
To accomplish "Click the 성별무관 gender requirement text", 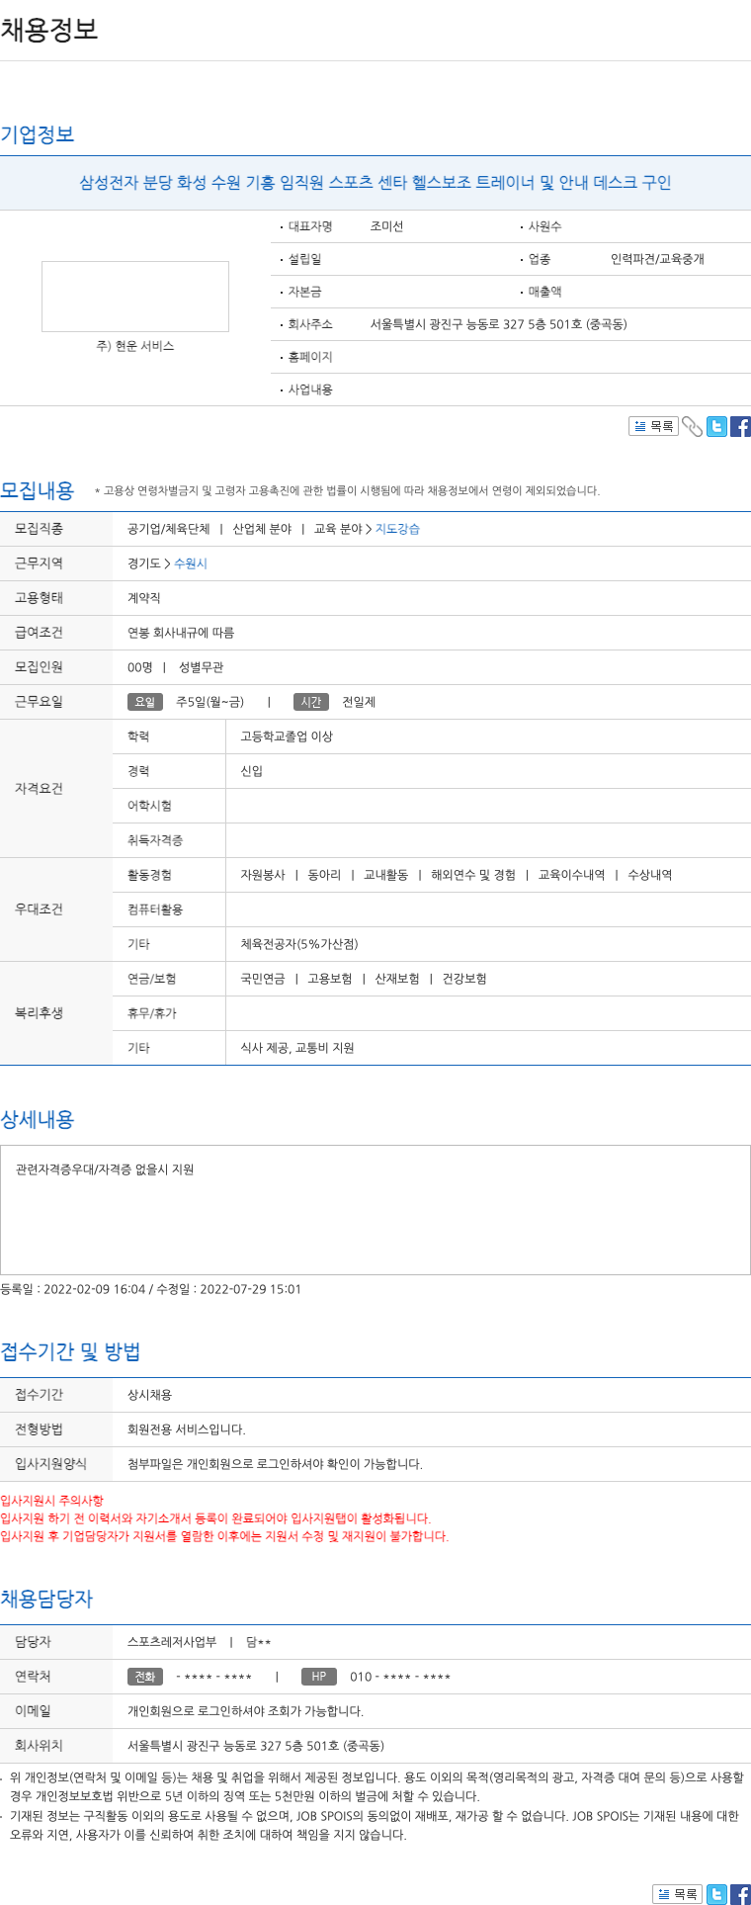I will (202, 667).
